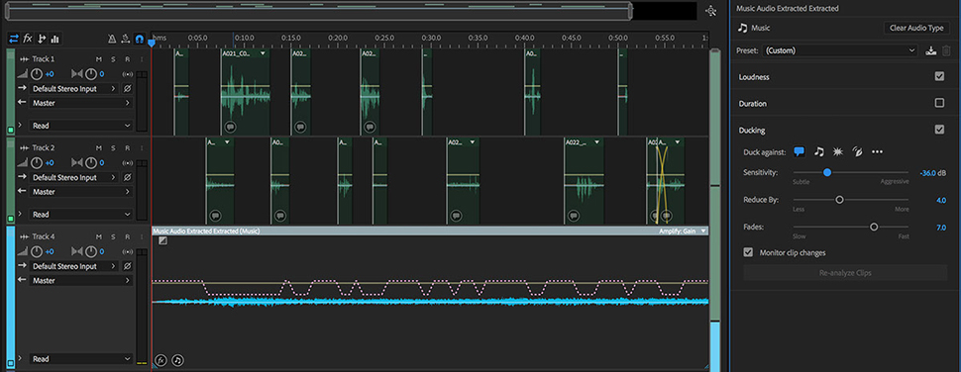This screenshot has height=372, width=961.
Task: Click the Clear Audio Type button
Action: (916, 28)
